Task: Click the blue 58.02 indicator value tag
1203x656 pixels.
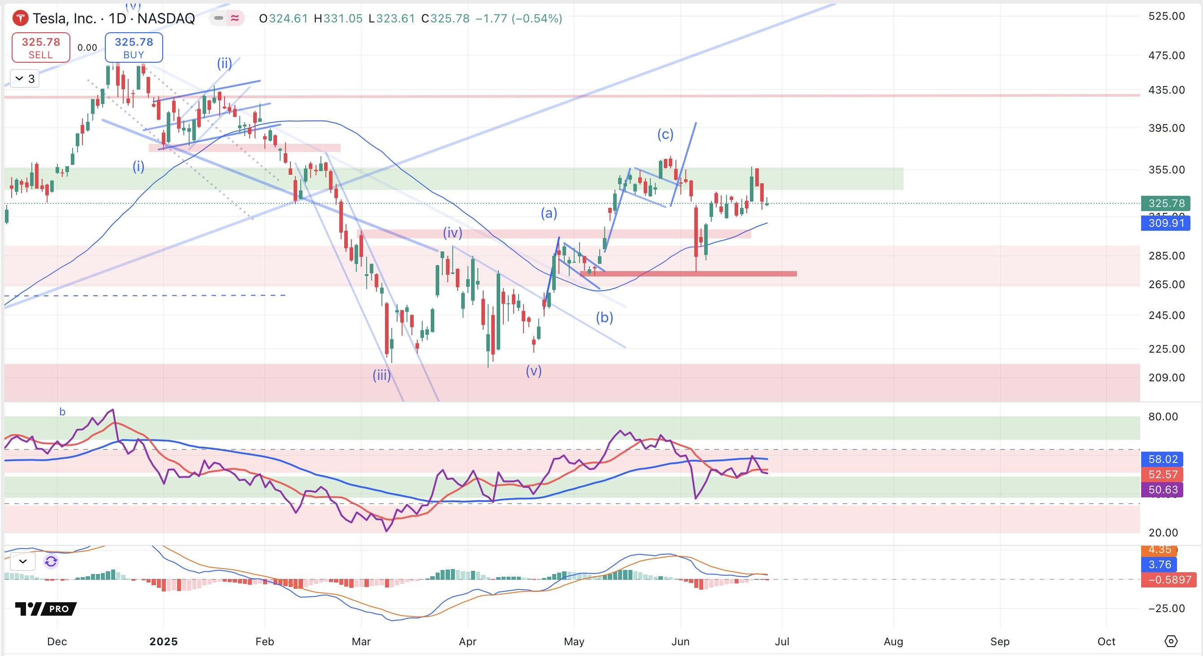Action: pos(1162,459)
